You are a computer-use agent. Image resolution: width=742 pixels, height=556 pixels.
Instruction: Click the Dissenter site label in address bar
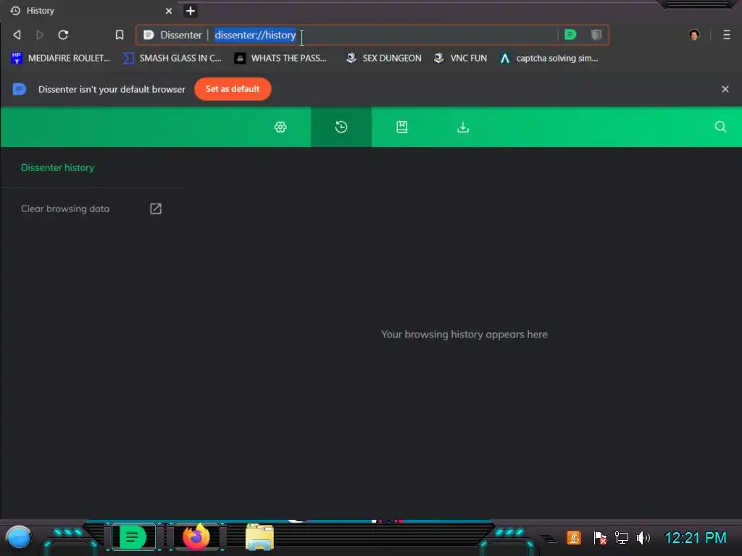(x=181, y=35)
